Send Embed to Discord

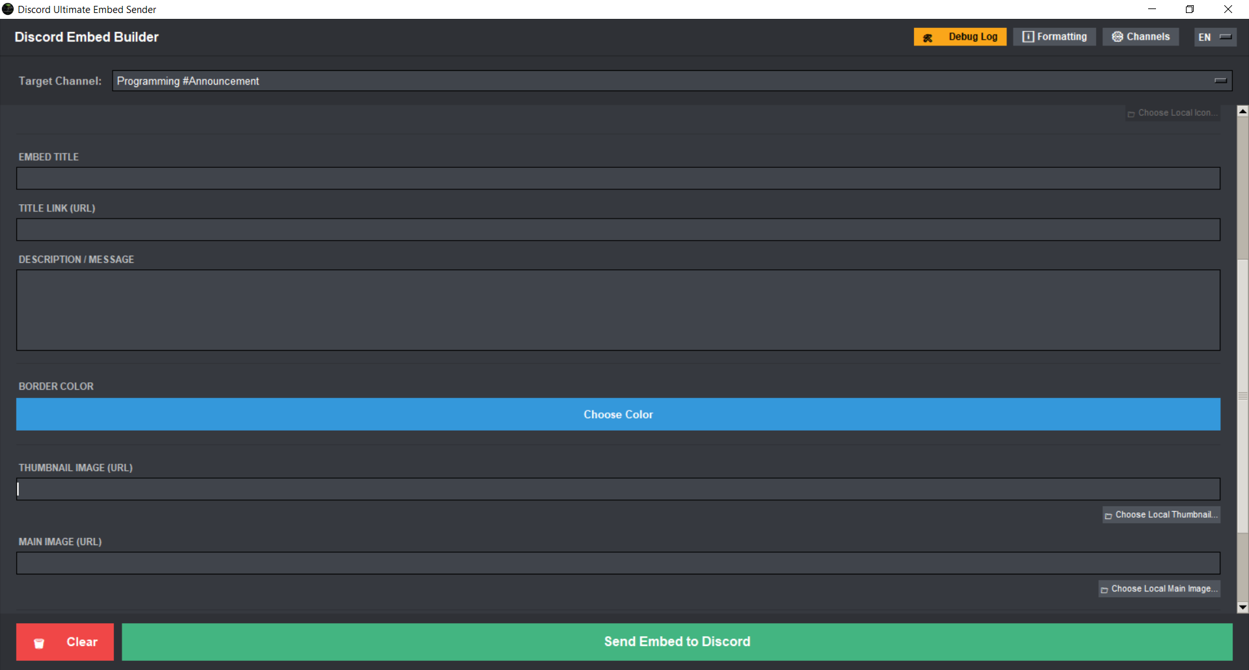point(677,642)
